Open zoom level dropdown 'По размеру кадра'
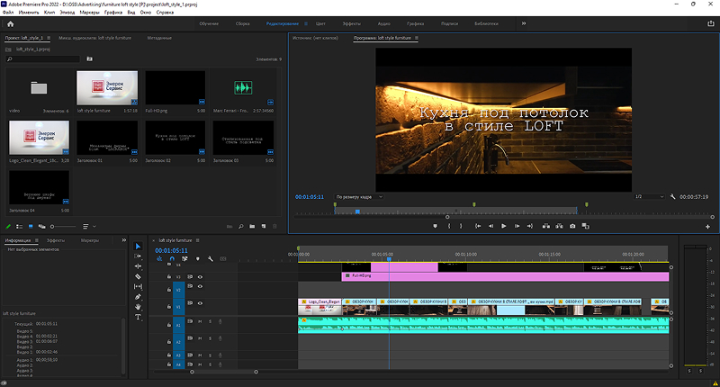Screen dimensions: 720x387 pyautogui.click(x=358, y=196)
